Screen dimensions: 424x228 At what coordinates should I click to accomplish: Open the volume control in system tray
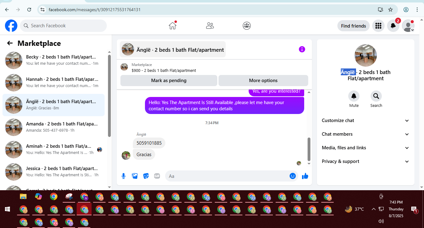[381, 221]
